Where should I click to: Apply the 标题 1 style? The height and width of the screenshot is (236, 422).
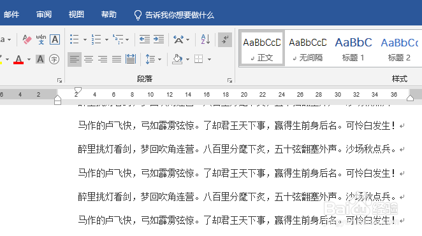[353, 48]
